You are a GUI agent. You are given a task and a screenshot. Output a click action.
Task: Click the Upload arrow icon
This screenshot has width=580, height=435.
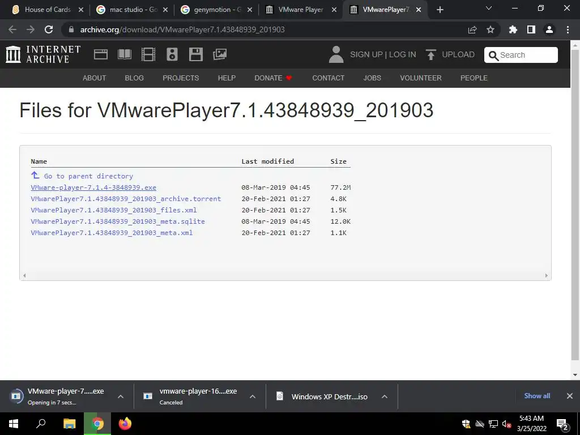point(430,54)
